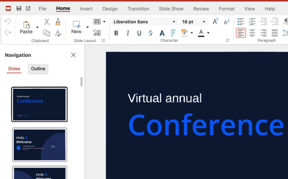
Task: Cut selection with scissors icon
Action: [47, 22]
